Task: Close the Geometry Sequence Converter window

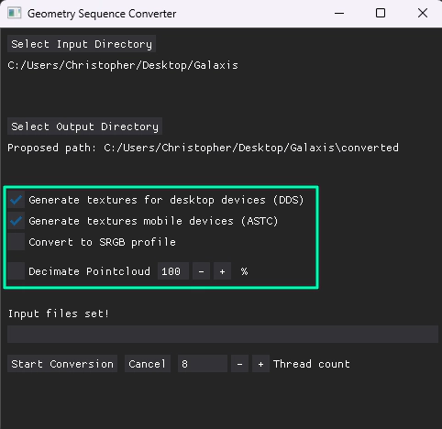Action: [x=423, y=13]
